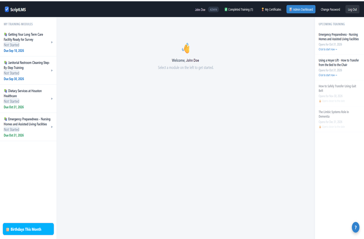Click the Upcoming Training heading
This screenshot has width=364, height=239.
332,24
